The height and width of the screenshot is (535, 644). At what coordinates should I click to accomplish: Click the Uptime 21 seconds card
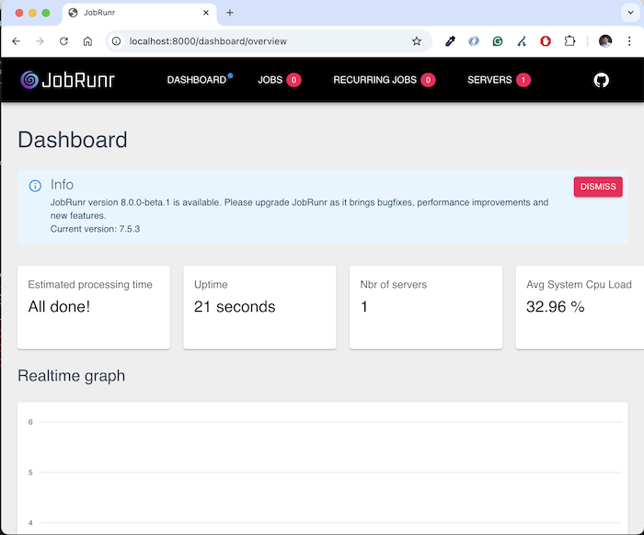tap(259, 308)
